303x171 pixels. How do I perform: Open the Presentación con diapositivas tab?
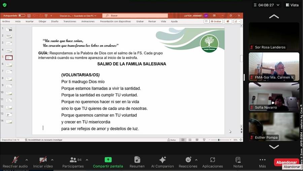tap(115, 22)
